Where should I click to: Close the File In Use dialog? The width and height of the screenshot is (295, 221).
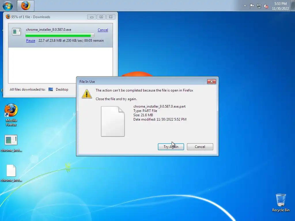click(x=211, y=81)
